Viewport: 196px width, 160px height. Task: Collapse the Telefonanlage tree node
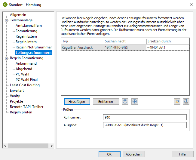7,20
